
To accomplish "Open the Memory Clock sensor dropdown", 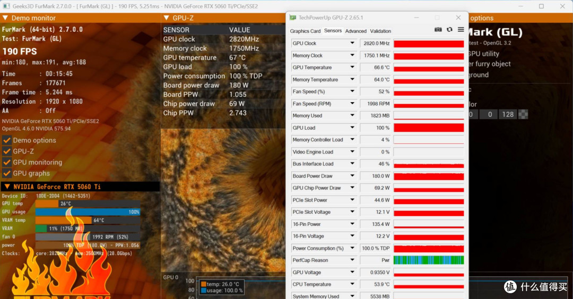I will click(x=352, y=56).
